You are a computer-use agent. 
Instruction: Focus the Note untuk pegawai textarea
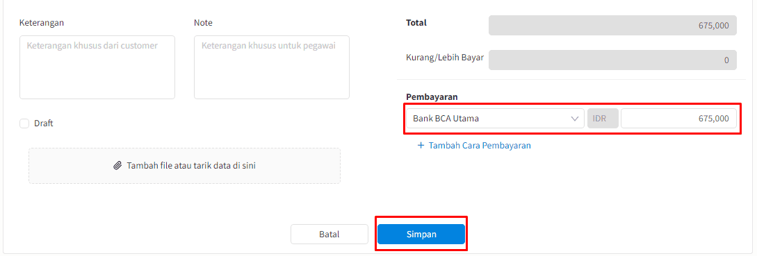tap(271, 67)
